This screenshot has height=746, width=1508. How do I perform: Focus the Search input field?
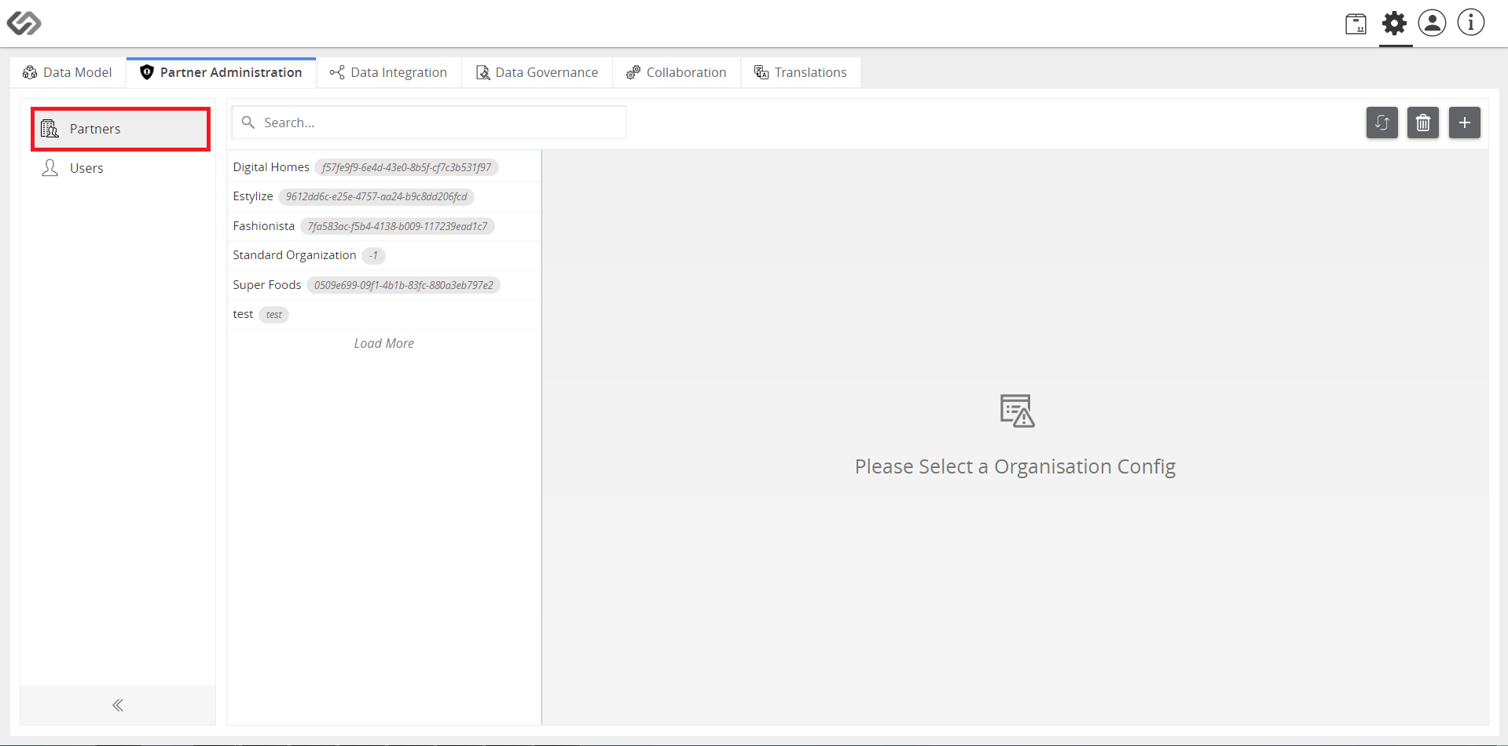click(x=429, y=123)
